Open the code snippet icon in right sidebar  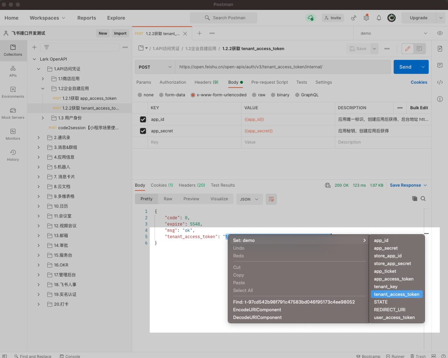click(440, 82)
